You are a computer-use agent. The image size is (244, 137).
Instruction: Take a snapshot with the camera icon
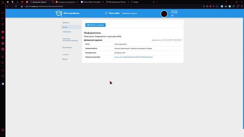(207, 6)
